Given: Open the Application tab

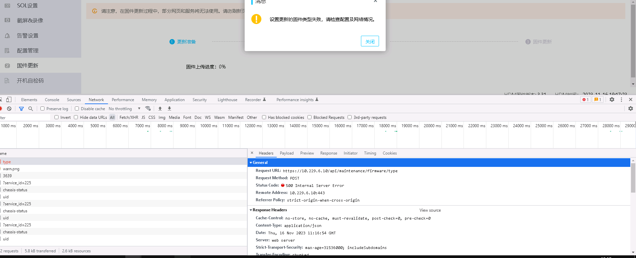Looking at the screenshot, I should tap(174, 99).
